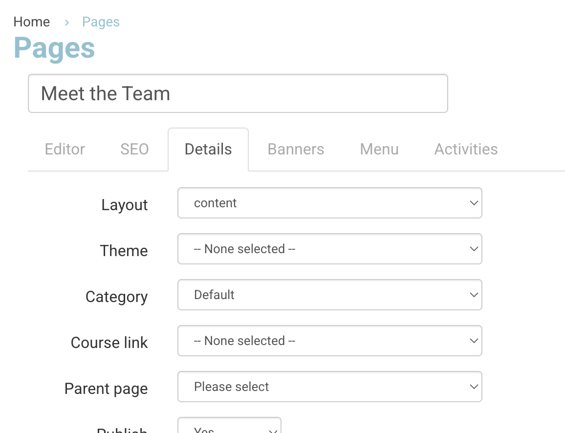Open the Category dropdown set to Default
565x433 pixels.
(x=329, y=295)
